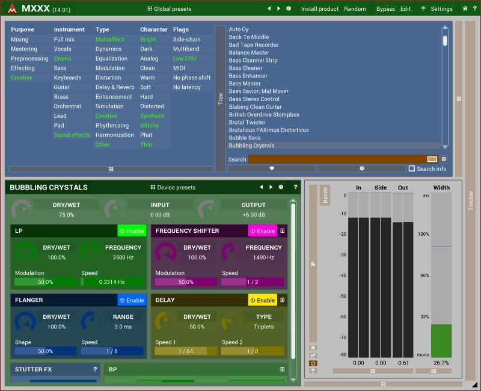Click the meter power icon

(313, 363)
